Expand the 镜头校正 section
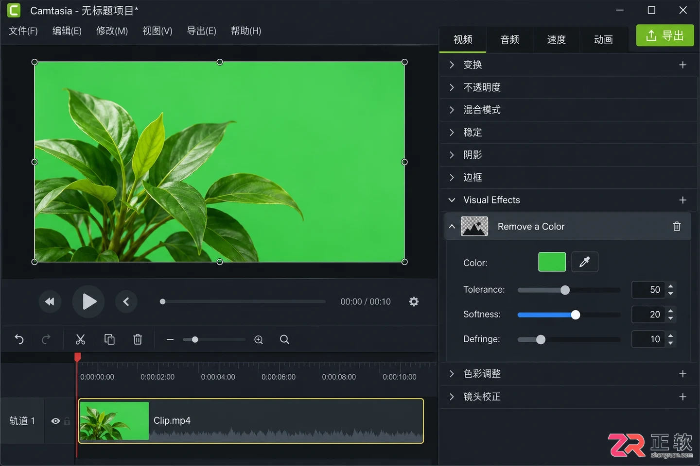Viewport: 700px width, 466px height. coord(452,397)
